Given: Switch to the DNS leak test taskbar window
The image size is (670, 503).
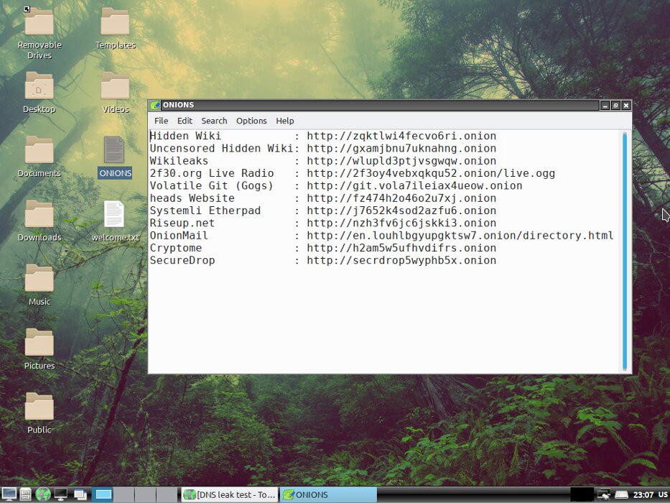Looking at the screenshot, I should 230,494.
